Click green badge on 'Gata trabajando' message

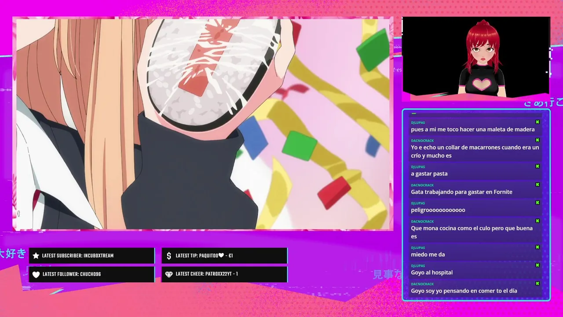(x=537, y=184)
